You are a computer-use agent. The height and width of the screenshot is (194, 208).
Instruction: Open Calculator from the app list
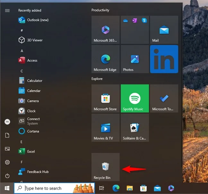tap(30, 80)
